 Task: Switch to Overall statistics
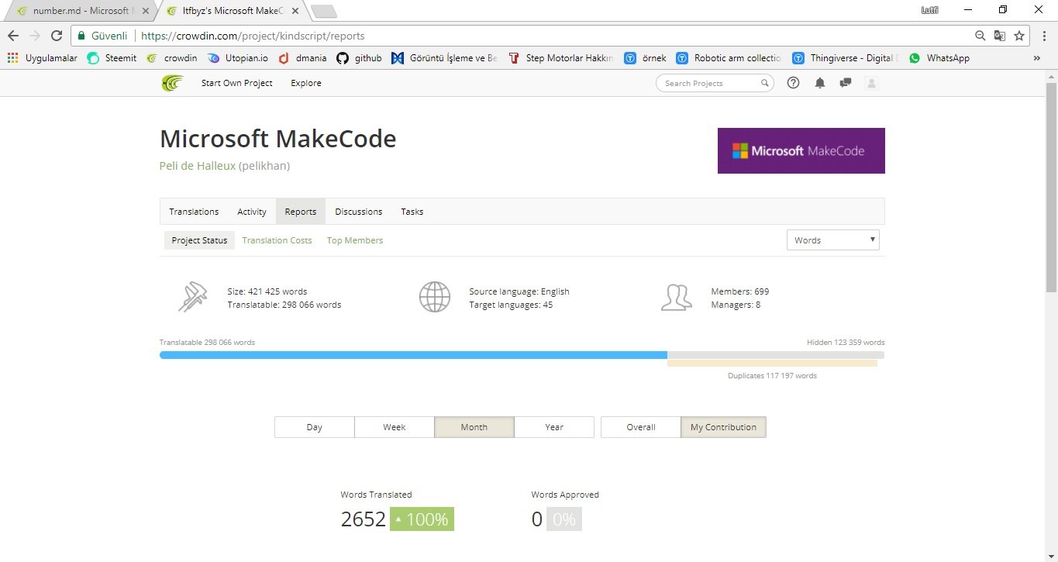641,427
